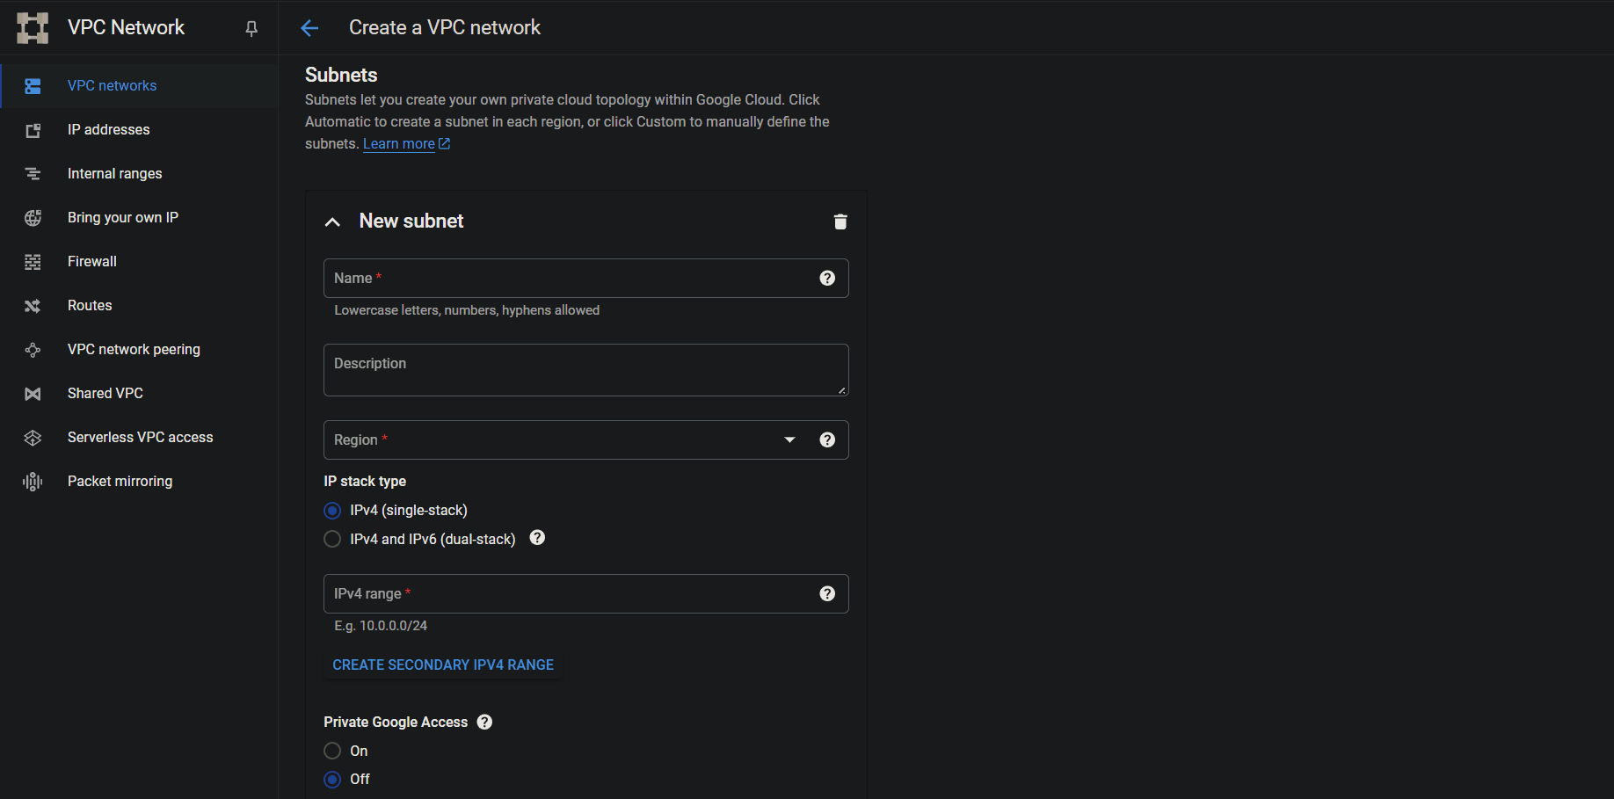Click the 'Create a VPC network' page title
The image size is (1614, 799).
click(x=445, y=27)
